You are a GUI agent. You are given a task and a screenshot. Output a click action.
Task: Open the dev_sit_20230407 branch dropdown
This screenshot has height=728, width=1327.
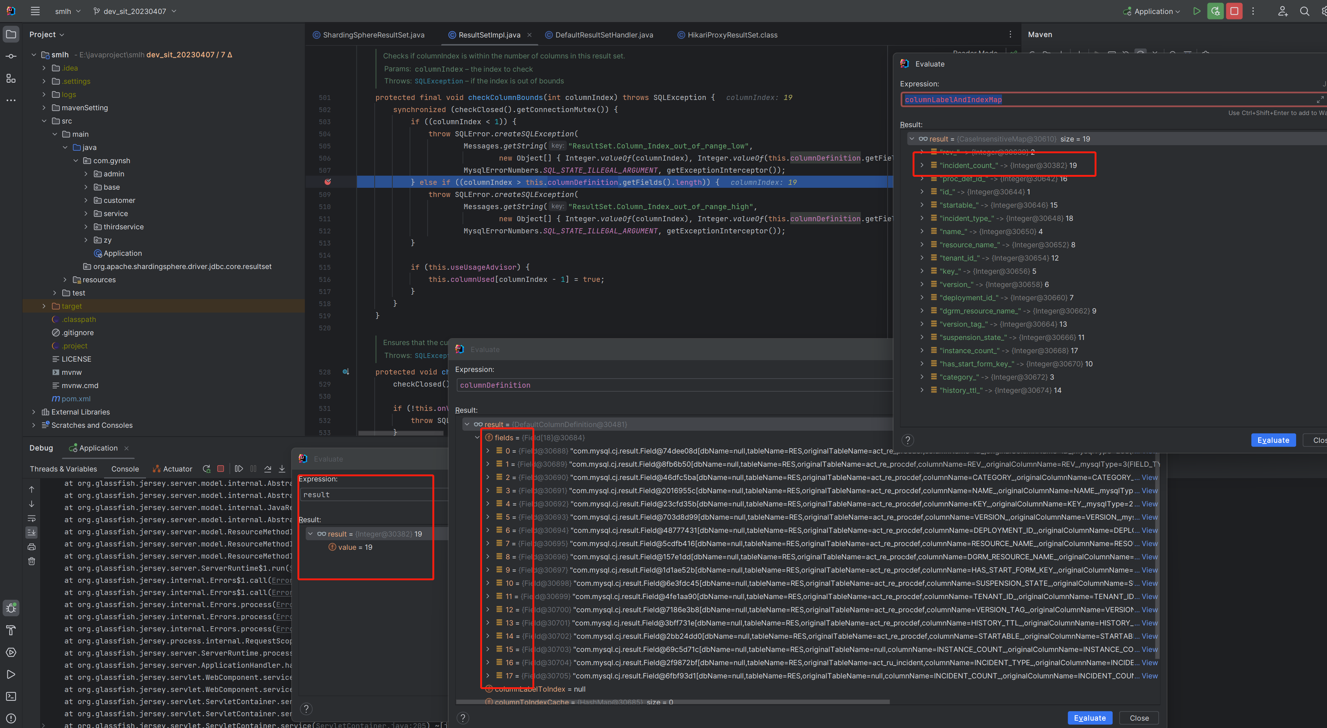135,11
